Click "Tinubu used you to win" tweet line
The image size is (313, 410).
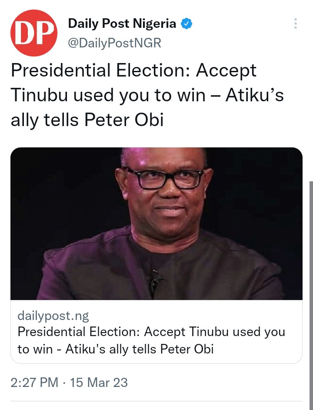[108, 95]
